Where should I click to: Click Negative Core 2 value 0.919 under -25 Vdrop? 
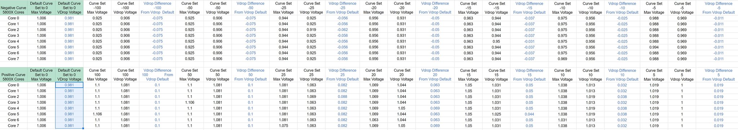[311, 30]
